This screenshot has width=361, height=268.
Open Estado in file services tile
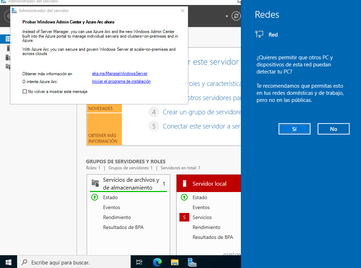(110, 197)
